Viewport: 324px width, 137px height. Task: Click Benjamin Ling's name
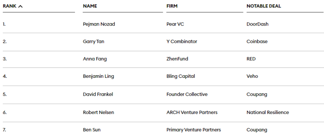click(98, 76)
